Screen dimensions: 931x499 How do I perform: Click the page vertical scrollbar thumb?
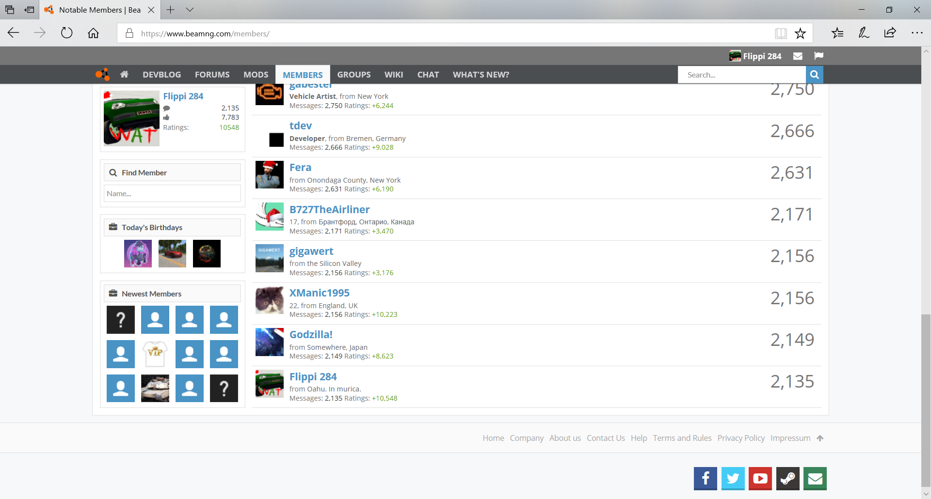pos(926,400)
